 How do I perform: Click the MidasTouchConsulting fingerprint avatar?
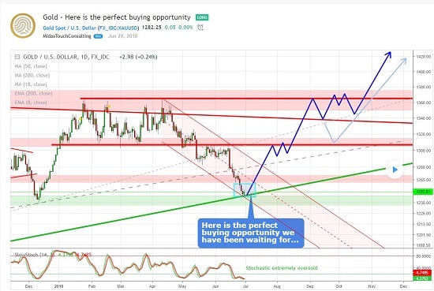pos(23,26)
